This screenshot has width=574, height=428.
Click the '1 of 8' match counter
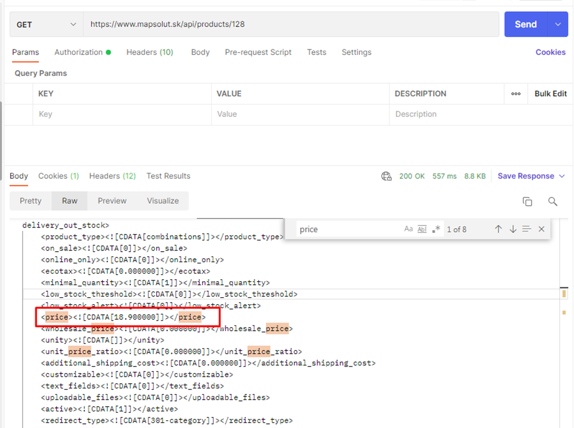[x=457, y=229]
